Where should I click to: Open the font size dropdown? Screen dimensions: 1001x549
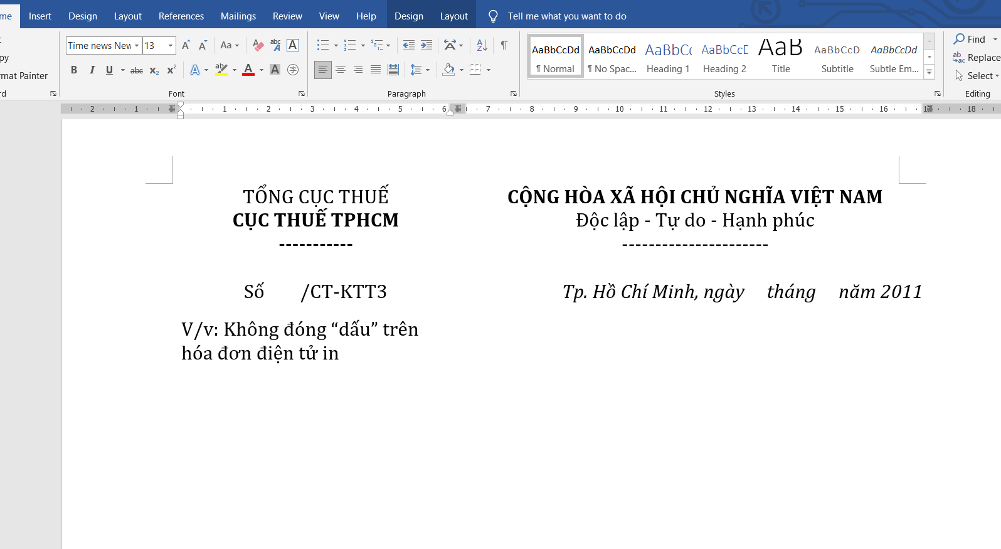tap(170, 46)
